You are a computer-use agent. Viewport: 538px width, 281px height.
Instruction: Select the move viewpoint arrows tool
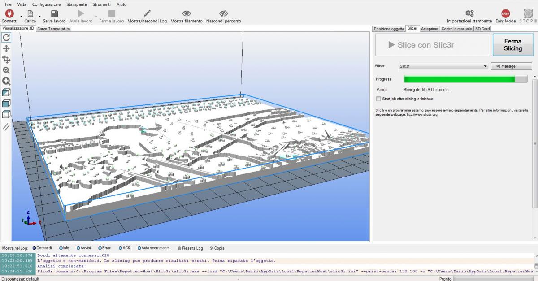[6, 48]
